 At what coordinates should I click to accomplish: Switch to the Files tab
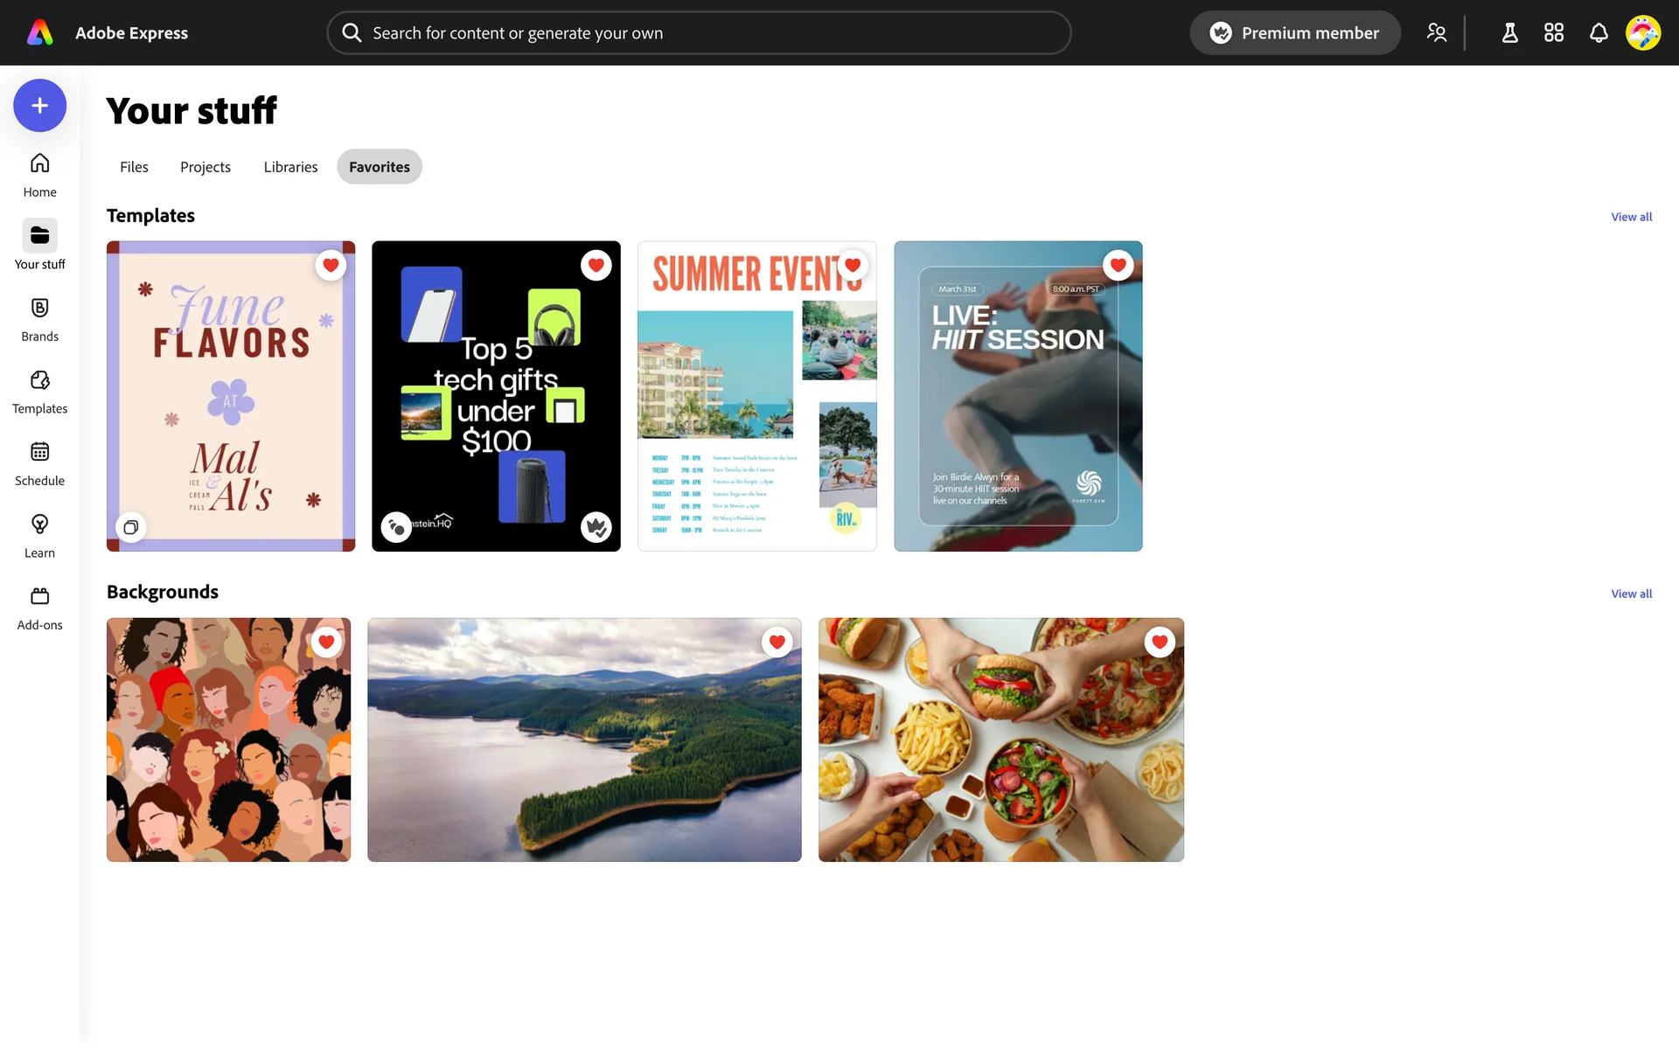point(134,167)
